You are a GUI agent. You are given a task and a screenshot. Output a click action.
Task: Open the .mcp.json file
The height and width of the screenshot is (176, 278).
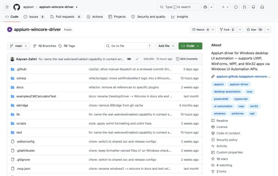pos(23,169)
